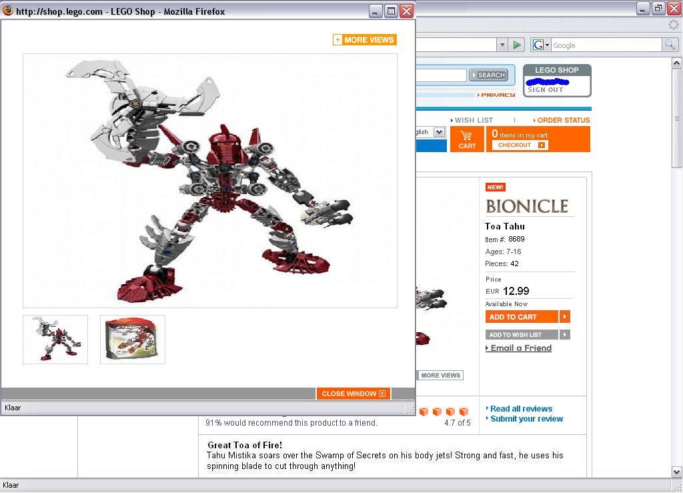Minimize the LEGO Shop popup window
The width and height of the screenshot is (683, 493).
click(x=376, y=11)
